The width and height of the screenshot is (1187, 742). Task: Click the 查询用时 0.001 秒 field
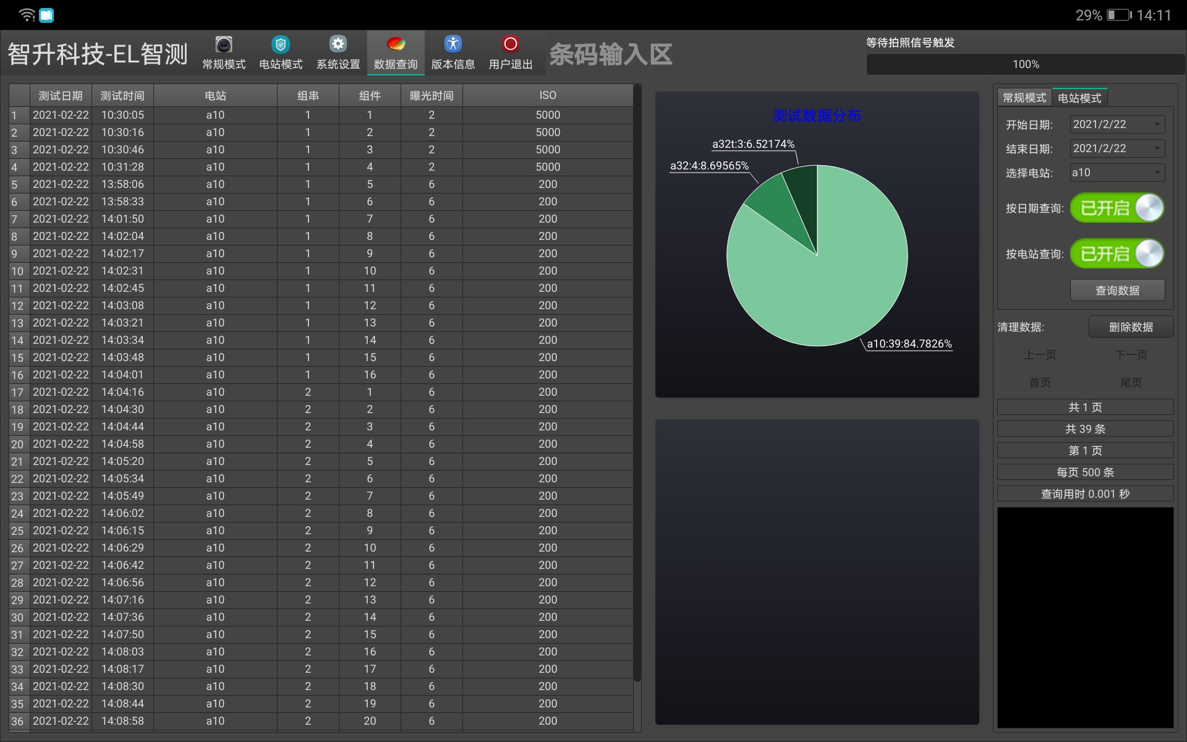point(1085,494)
